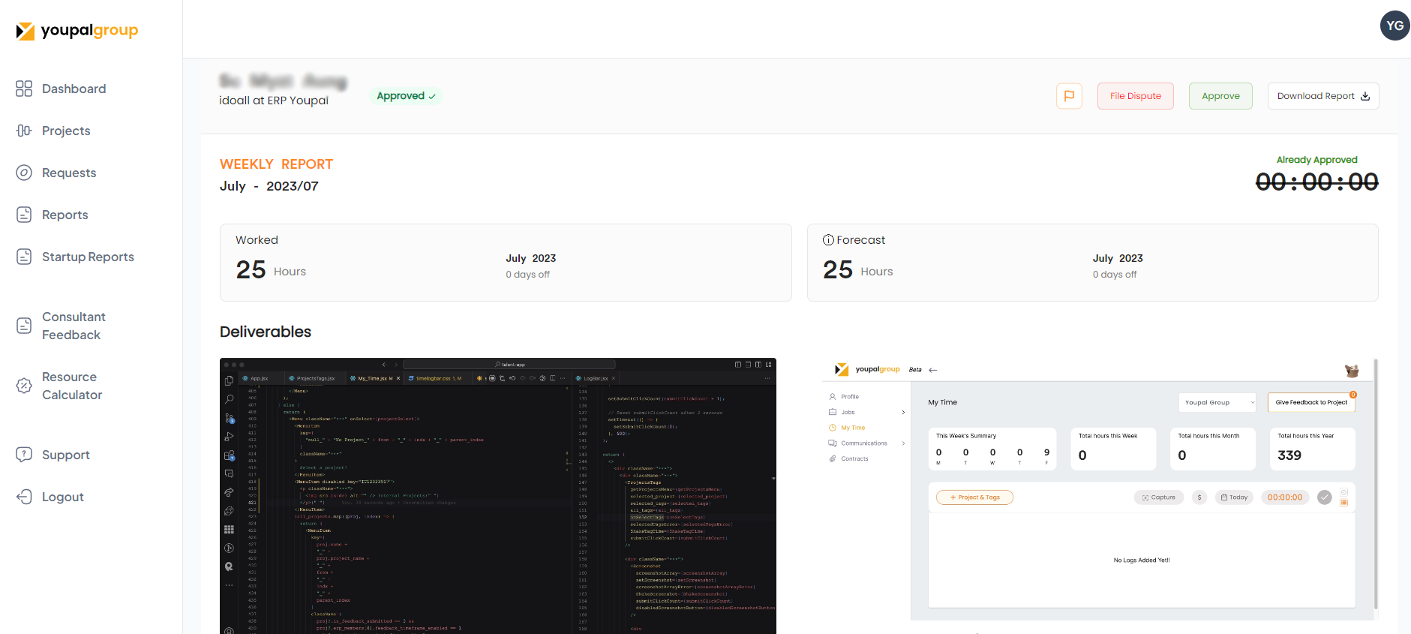1411x634 pixels.
Task: Open the Reports sidebar icon
Action: tap(24, 215)
